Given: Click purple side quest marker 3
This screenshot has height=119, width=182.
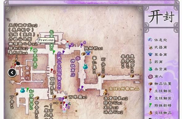Looking at the screenshot, I should tap(82, 87).
